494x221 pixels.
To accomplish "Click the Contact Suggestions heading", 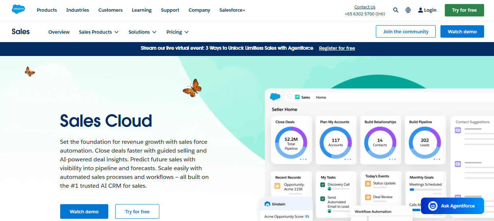I will [x=473, y=122].
